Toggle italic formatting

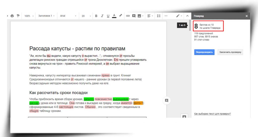[102, 16]
